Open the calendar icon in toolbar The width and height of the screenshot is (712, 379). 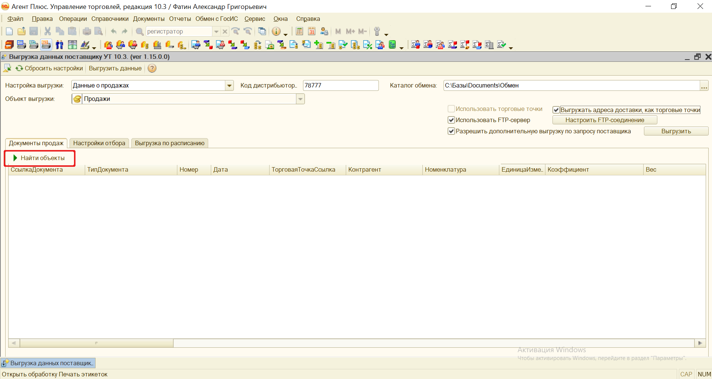[x=312, y=32]
